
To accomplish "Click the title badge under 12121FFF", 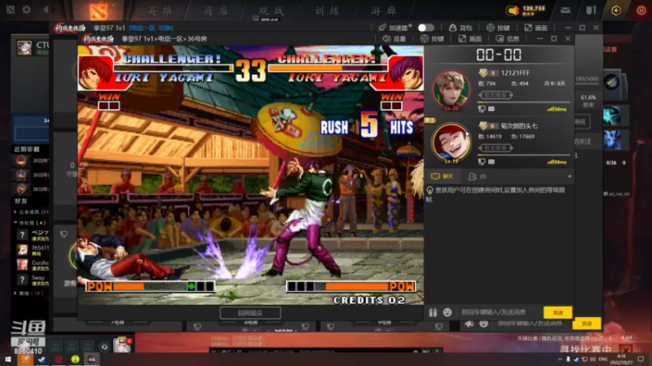I will (x=496, y=95).
